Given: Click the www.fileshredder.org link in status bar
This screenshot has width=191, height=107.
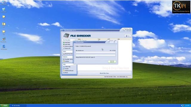Looking at the screenshot, I should click(122, 77).
